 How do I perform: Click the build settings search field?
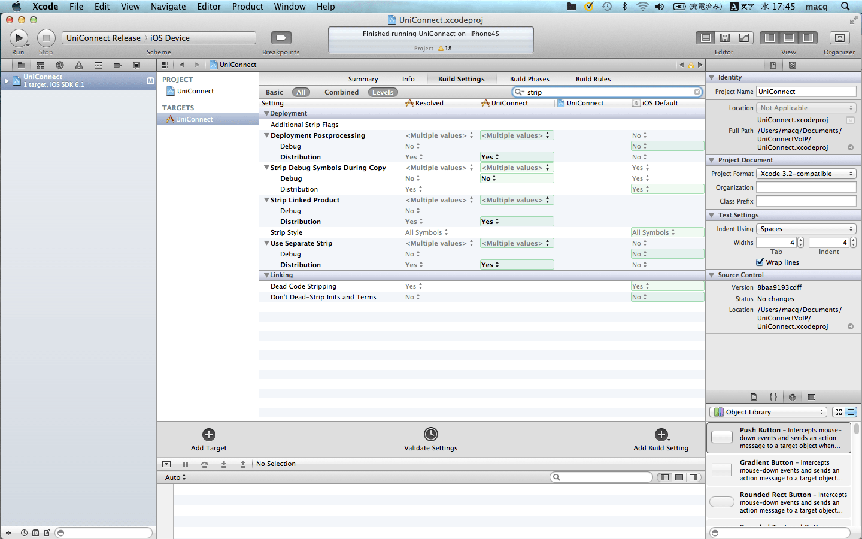click(x=607, y=92)
